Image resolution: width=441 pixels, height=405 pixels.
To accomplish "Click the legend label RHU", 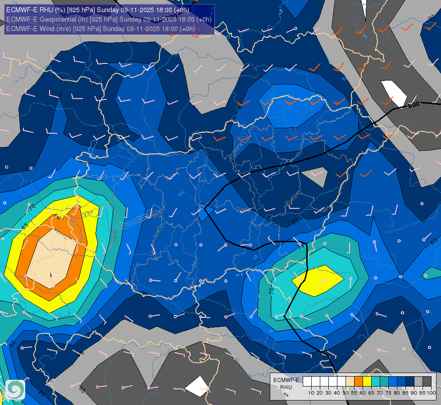I will click(x=286, y=387).
